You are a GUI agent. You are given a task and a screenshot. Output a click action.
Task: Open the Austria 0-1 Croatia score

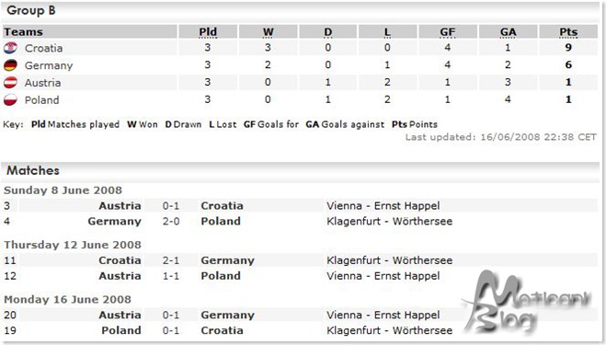[171, 206]
